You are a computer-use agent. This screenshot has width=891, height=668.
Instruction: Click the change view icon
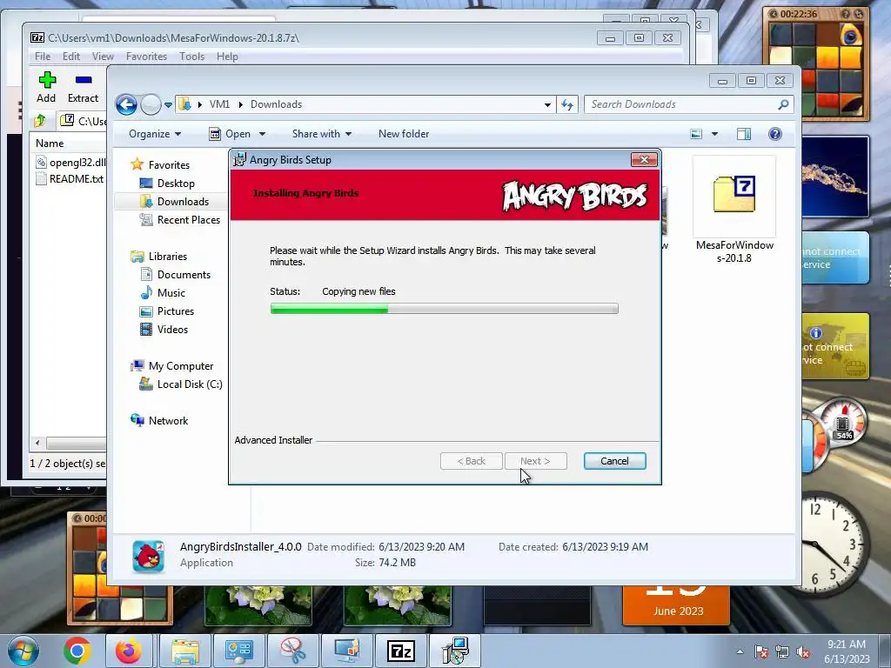coord(696,134)
